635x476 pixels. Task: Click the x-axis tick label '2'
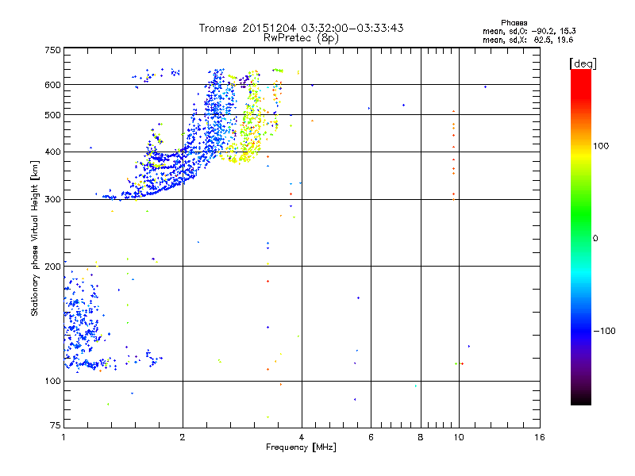[x=183, y=437]
